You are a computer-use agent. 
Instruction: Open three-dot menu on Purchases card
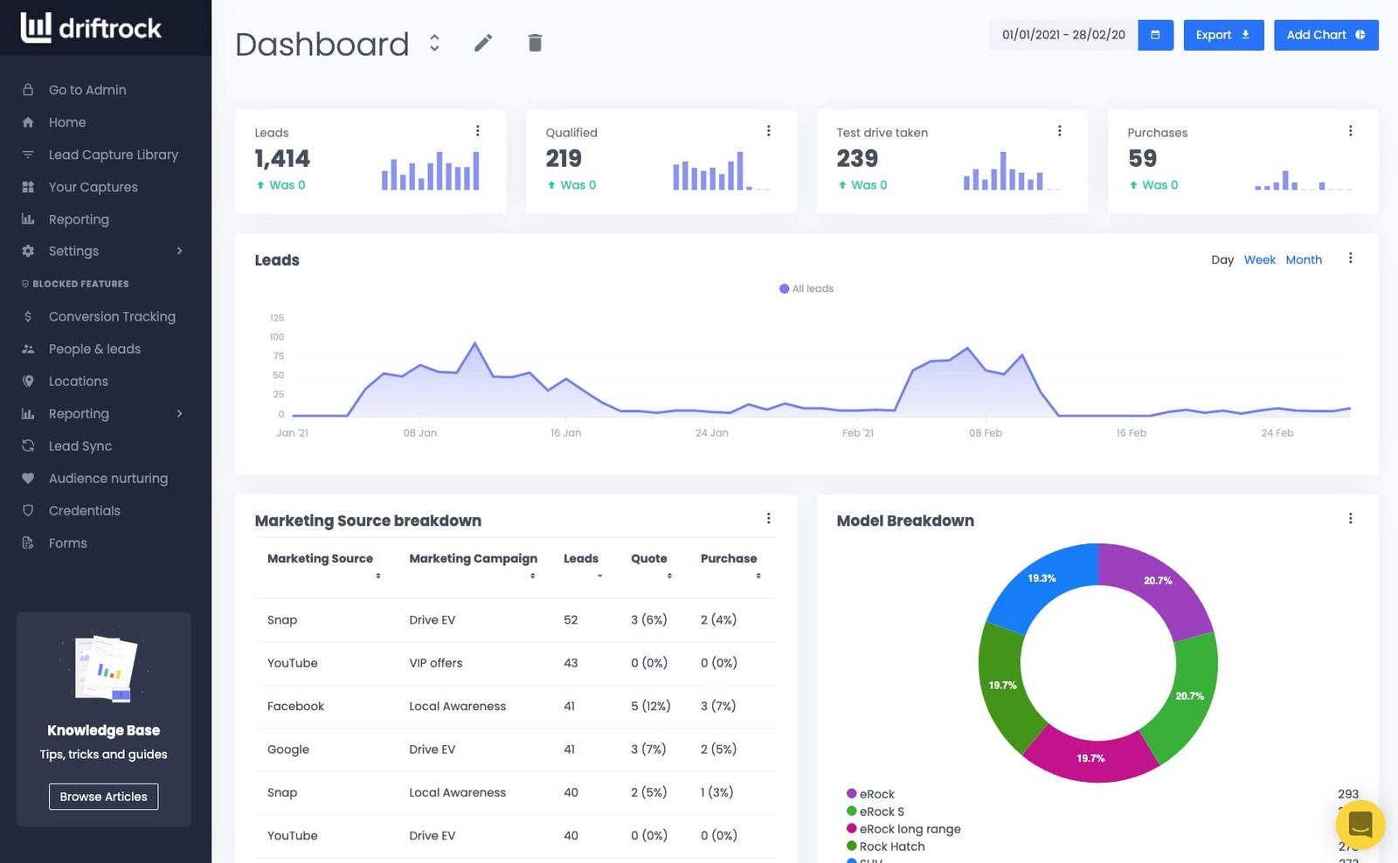click(x=1350, y=131)
